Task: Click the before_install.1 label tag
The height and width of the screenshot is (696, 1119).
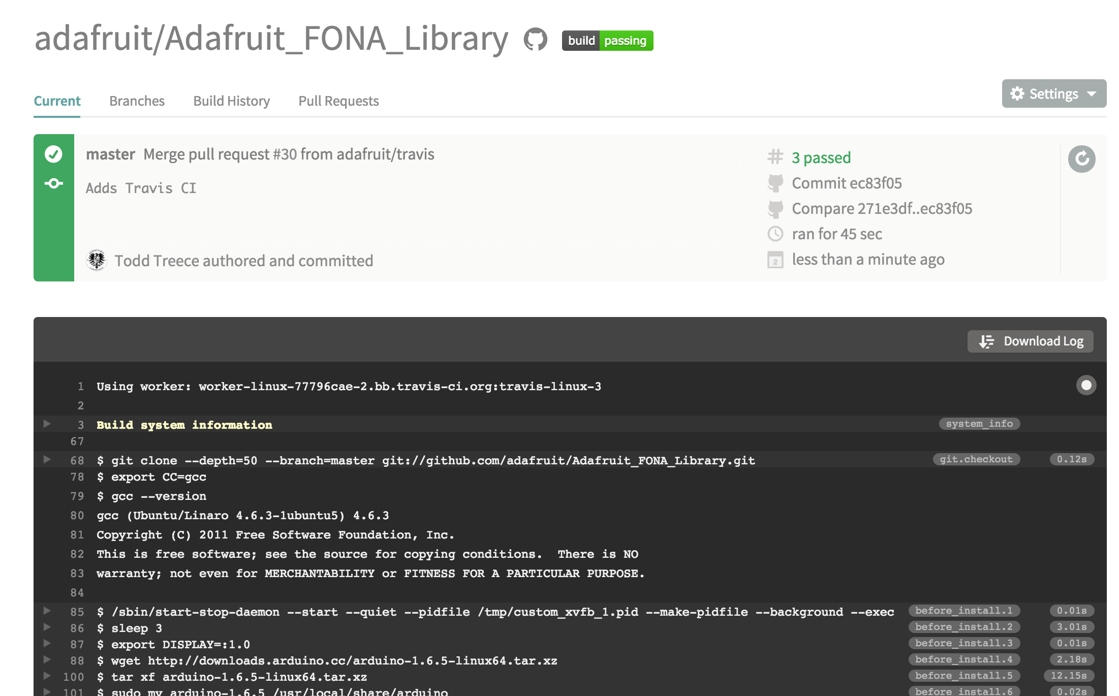Action: click(x=964, y=611)
